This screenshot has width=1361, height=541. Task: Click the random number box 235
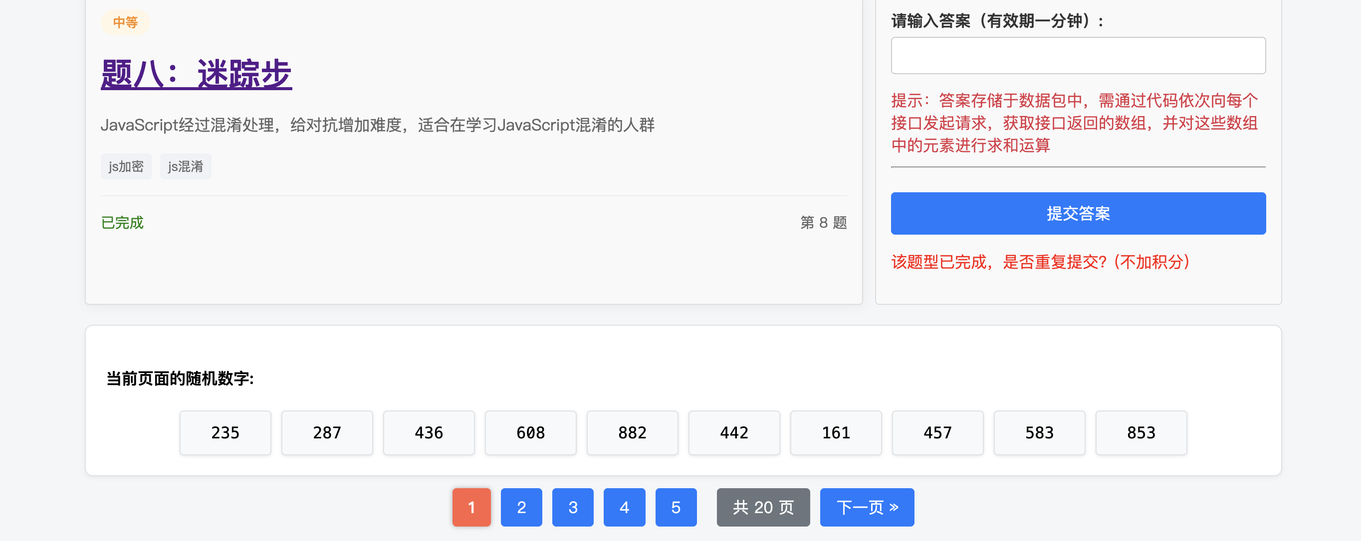[x=225, y=433]
